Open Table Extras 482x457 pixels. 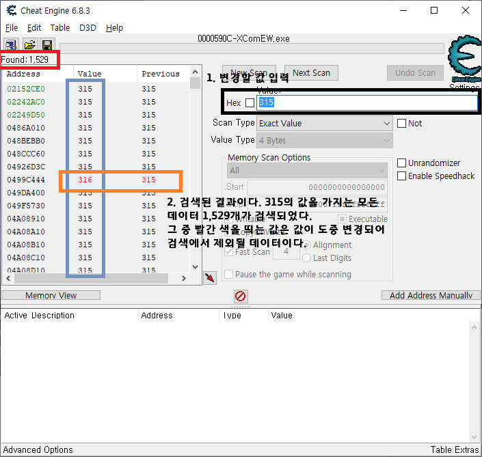pyautogui.click(x=455, y=450)
